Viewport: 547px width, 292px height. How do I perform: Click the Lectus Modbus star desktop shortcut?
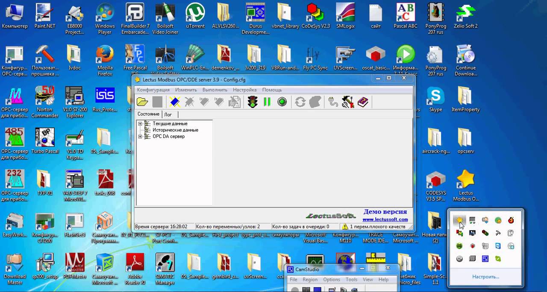point(466,186)
